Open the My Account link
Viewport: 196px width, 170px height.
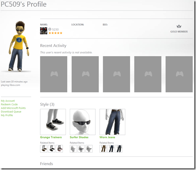click(8, 101)
